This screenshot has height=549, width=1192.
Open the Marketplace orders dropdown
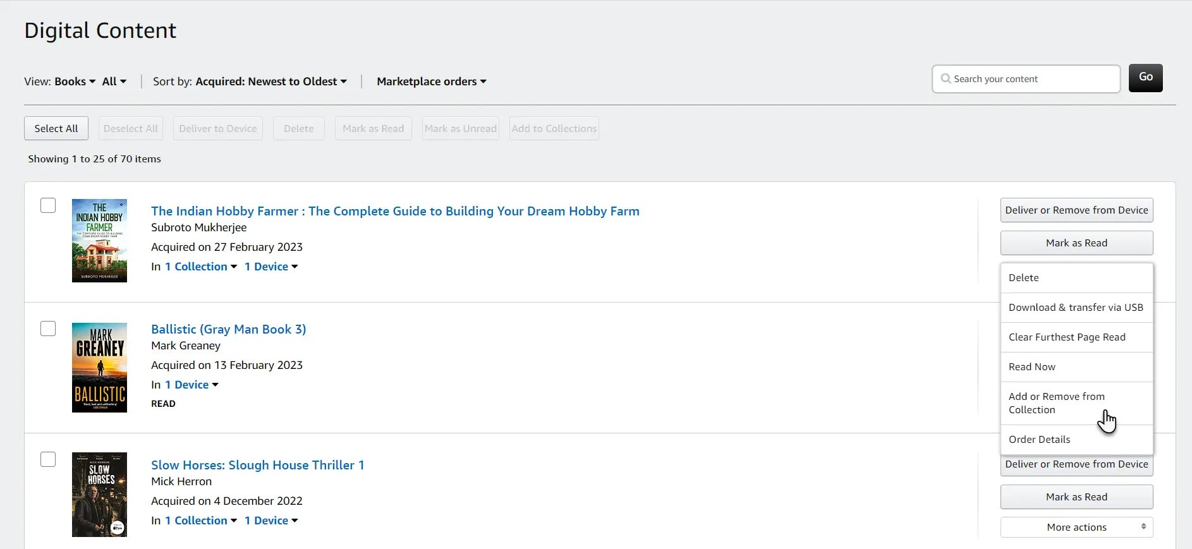pyautogui.click(x=432, y=81)
